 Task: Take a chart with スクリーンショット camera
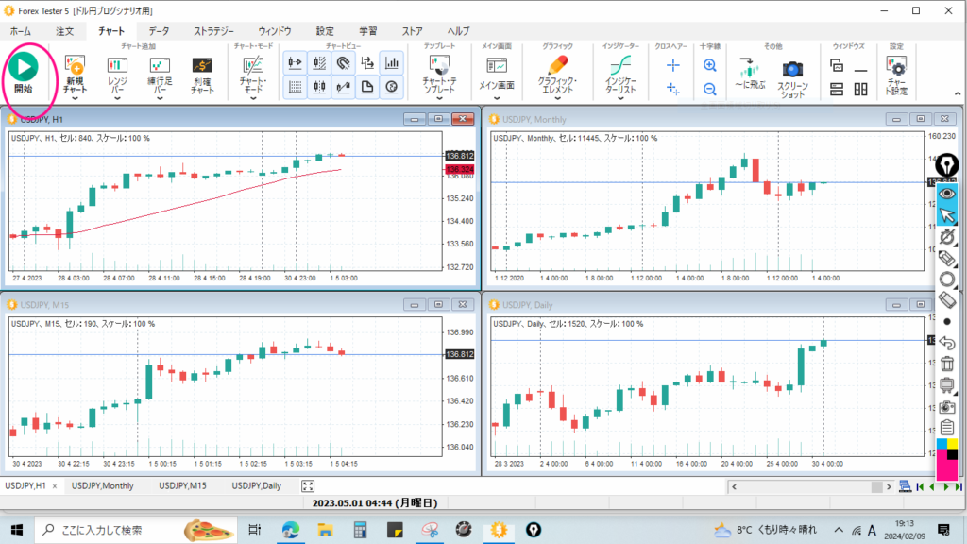coord(792,69)
